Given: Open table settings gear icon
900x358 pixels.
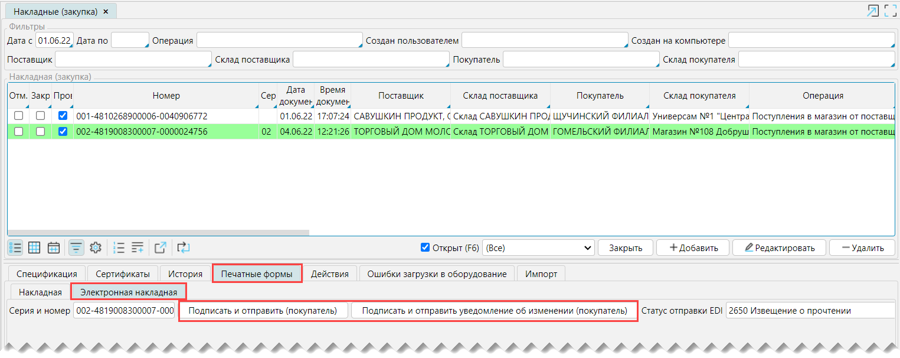Looking at the screenshot, I should (x=96, y=248).
